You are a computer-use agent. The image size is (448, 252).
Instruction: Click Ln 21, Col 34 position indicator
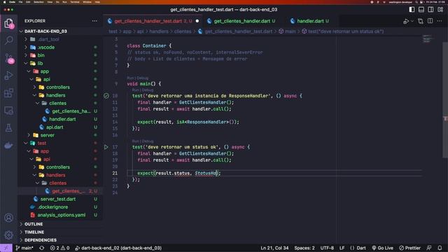click(x=274, y=248)
